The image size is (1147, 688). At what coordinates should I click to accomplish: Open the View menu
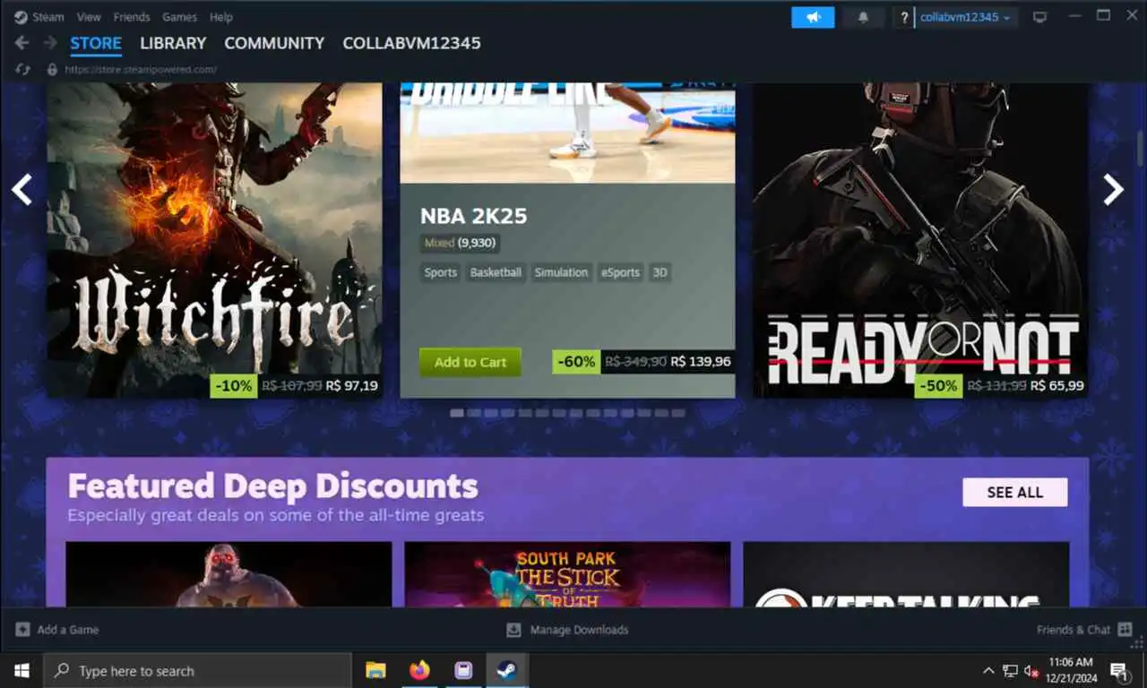click(x=89, y=17)
